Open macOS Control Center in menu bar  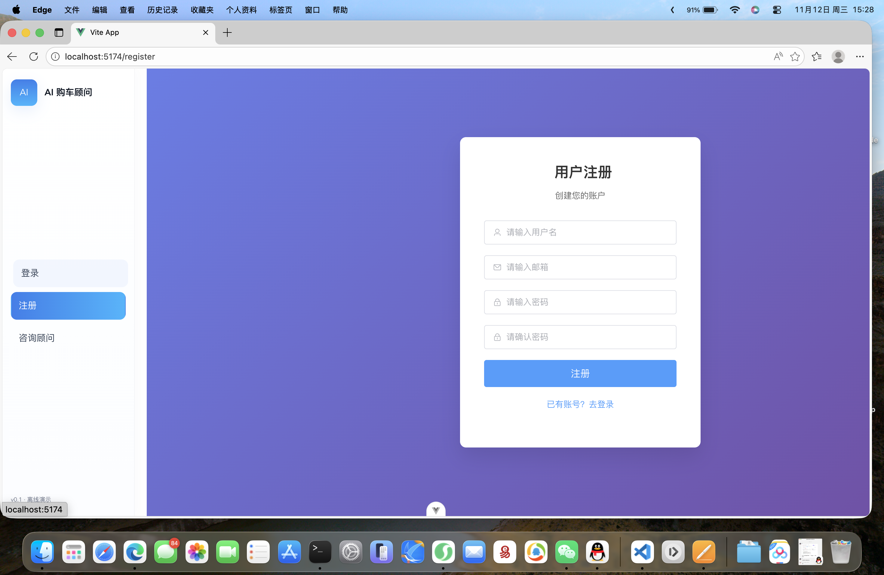777,10
